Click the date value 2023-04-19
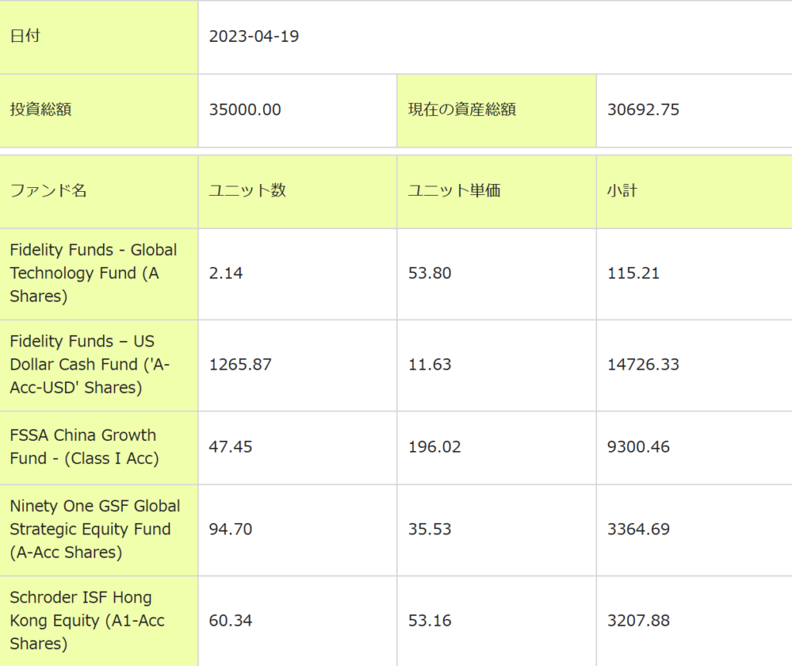The image size is (792, 666). coord(254,36)
